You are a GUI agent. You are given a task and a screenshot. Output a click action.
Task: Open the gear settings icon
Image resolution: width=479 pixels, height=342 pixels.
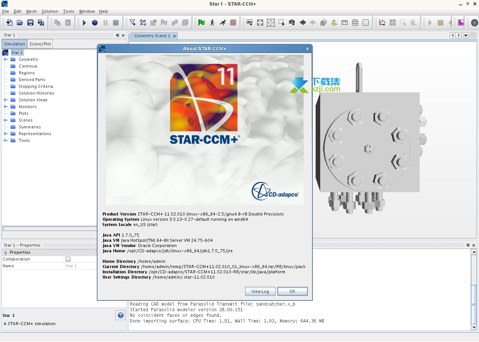(x=474, y=23)
